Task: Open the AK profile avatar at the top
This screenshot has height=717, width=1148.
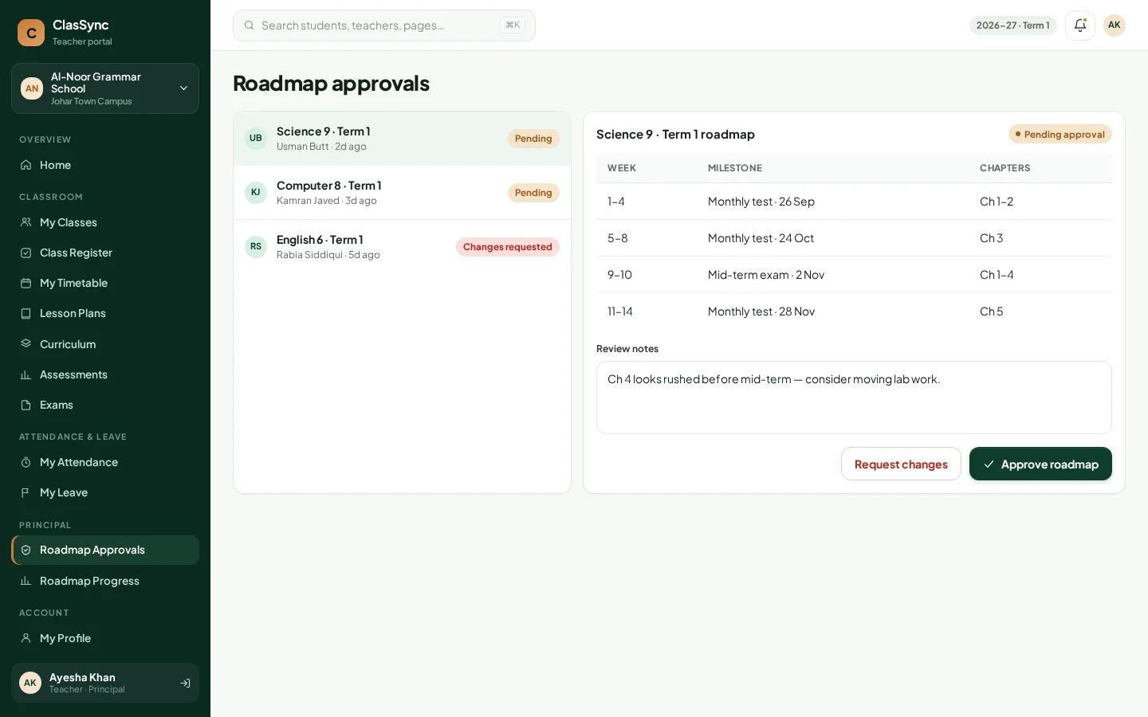Action: (x=1115, y=25)
